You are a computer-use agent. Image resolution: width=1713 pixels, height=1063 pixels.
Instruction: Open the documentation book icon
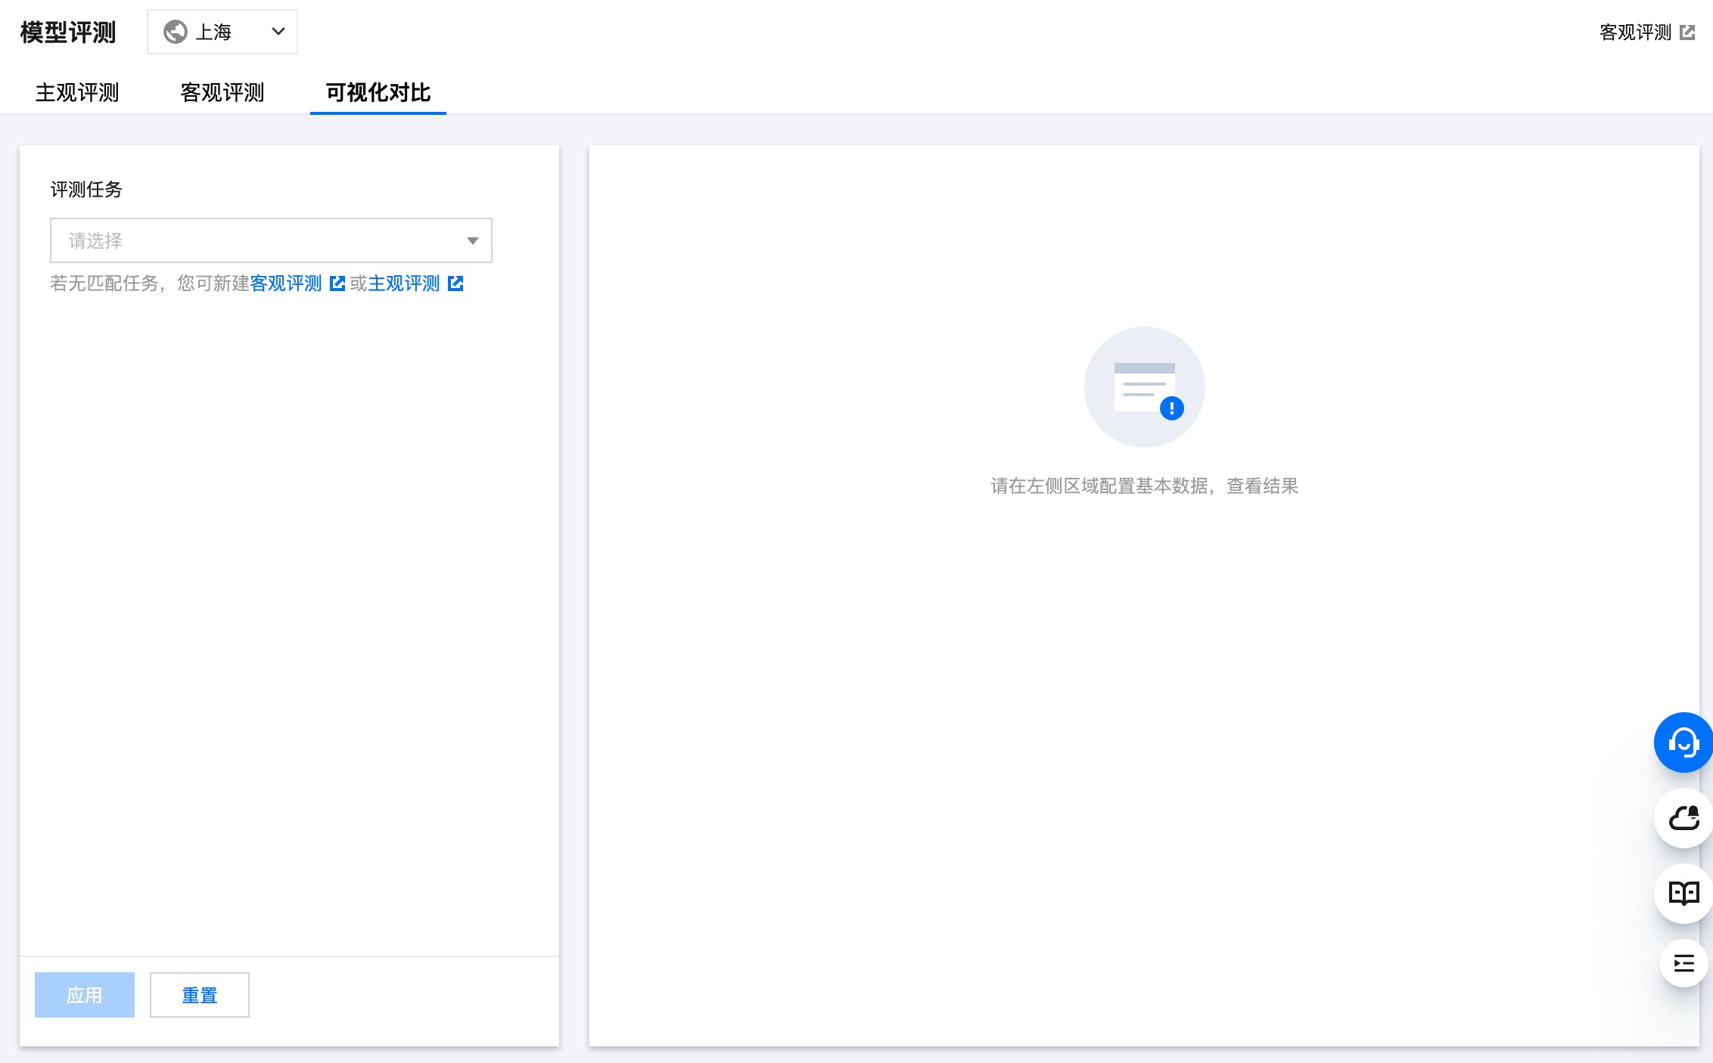click(x=1683, y=894)
